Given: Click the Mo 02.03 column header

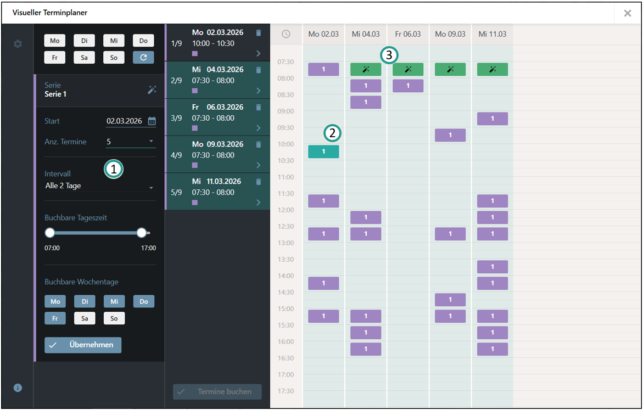Looking at the screenshot, I should (x=323, y=34).
